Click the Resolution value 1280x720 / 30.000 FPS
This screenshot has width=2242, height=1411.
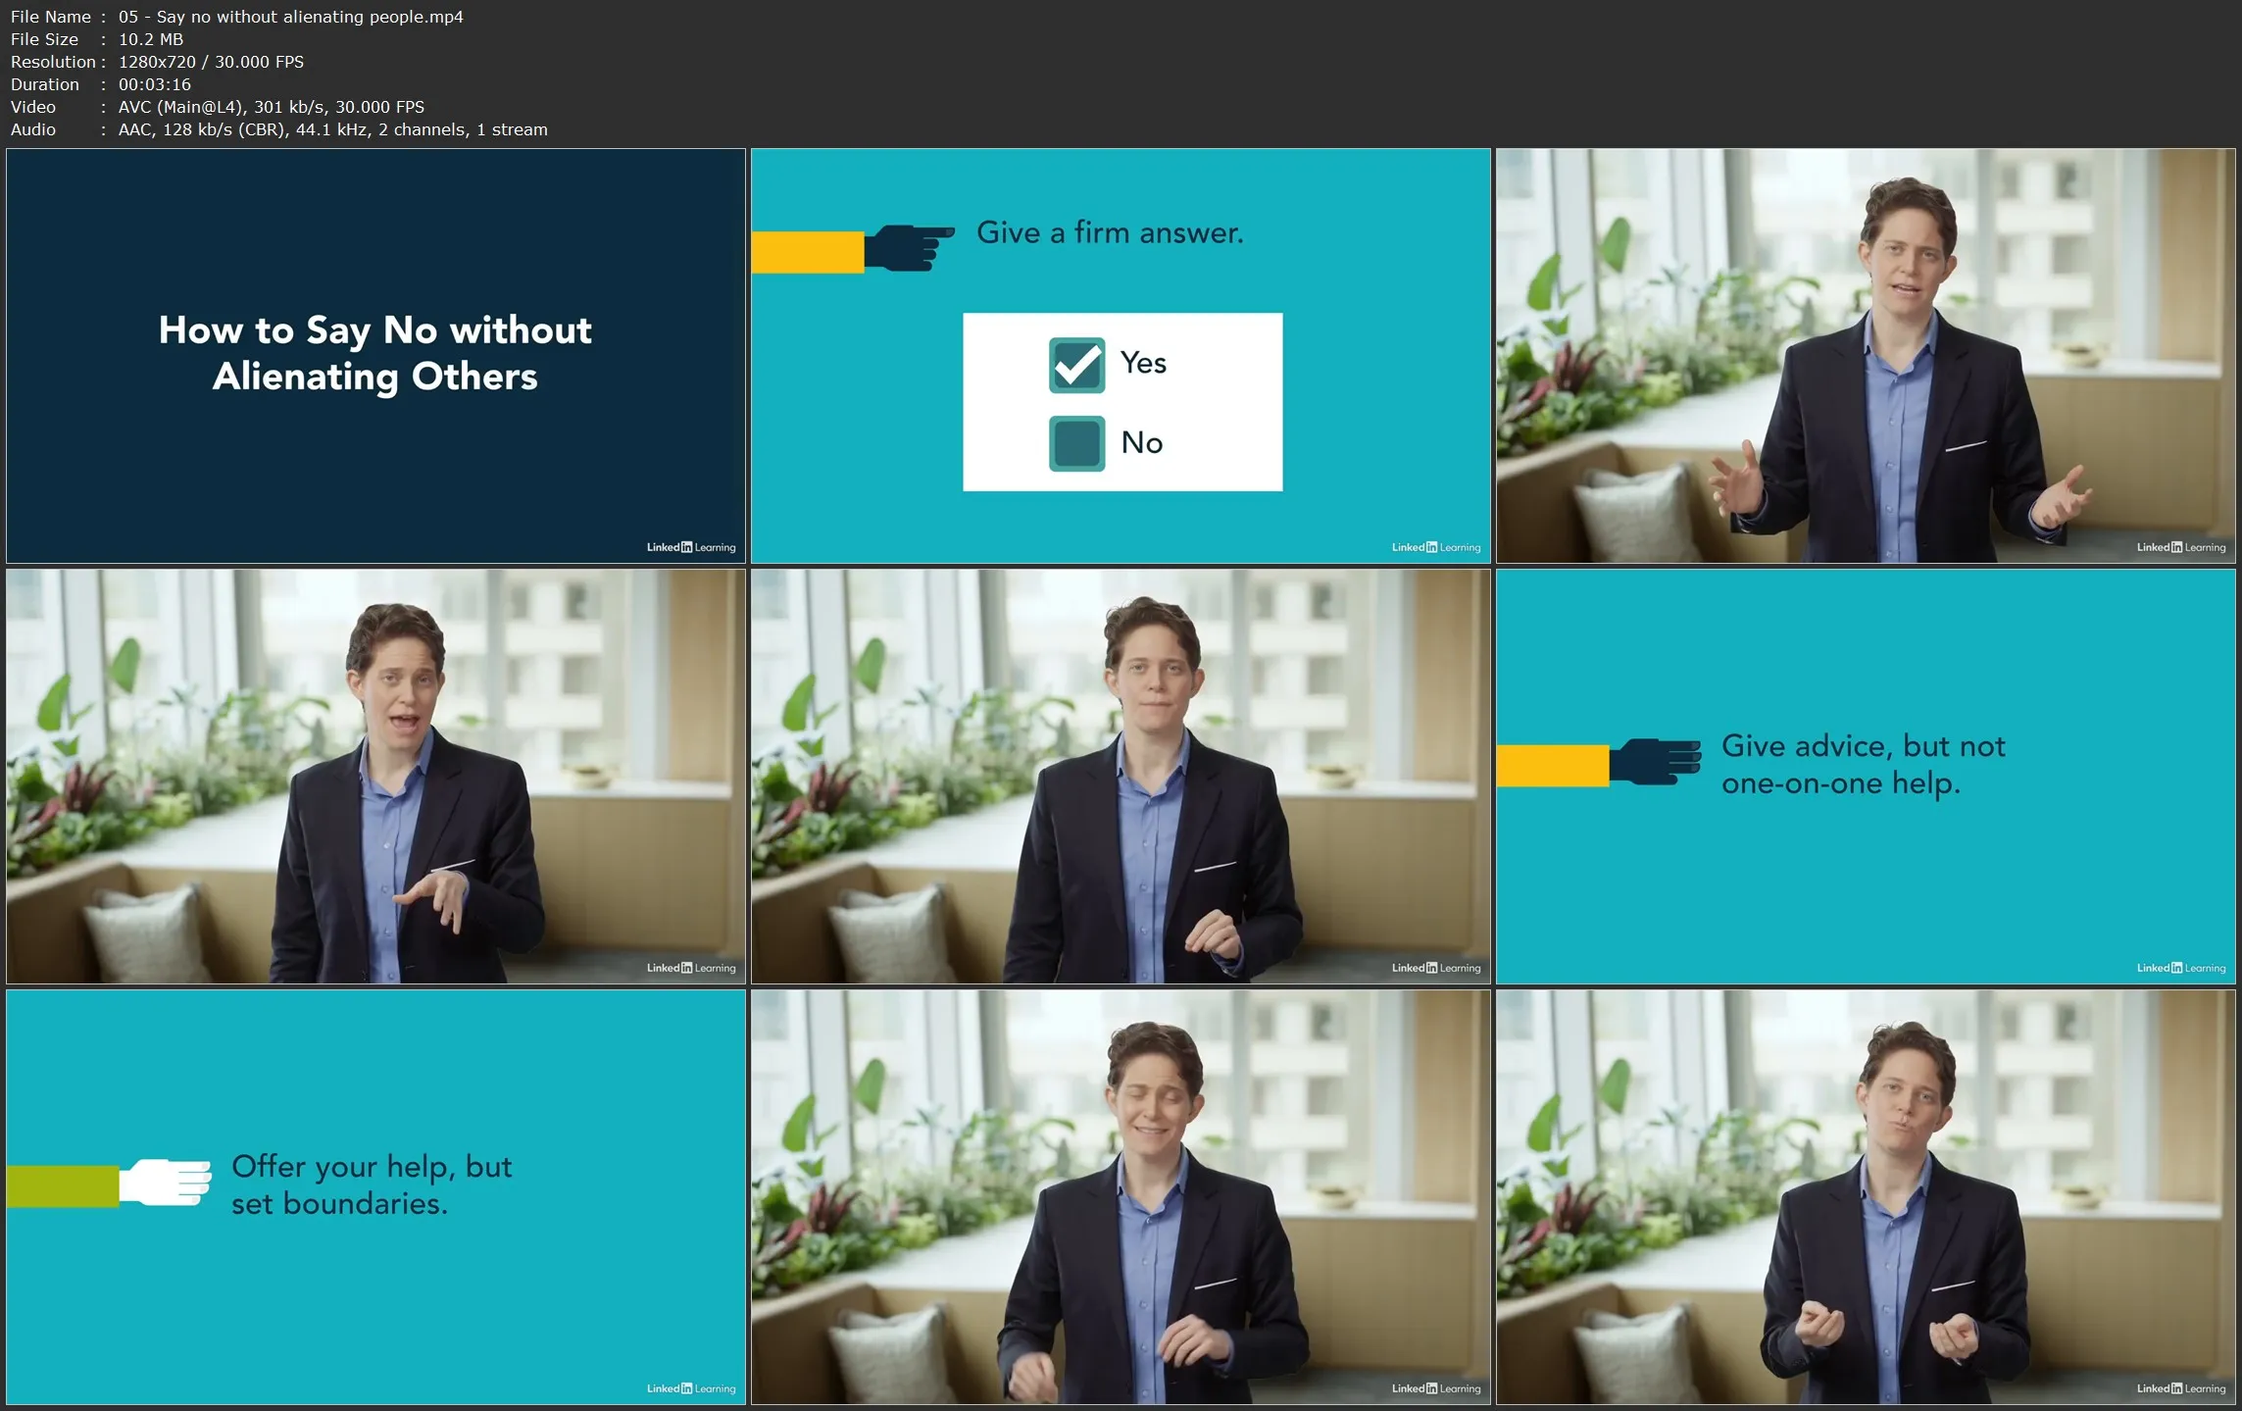211,62
